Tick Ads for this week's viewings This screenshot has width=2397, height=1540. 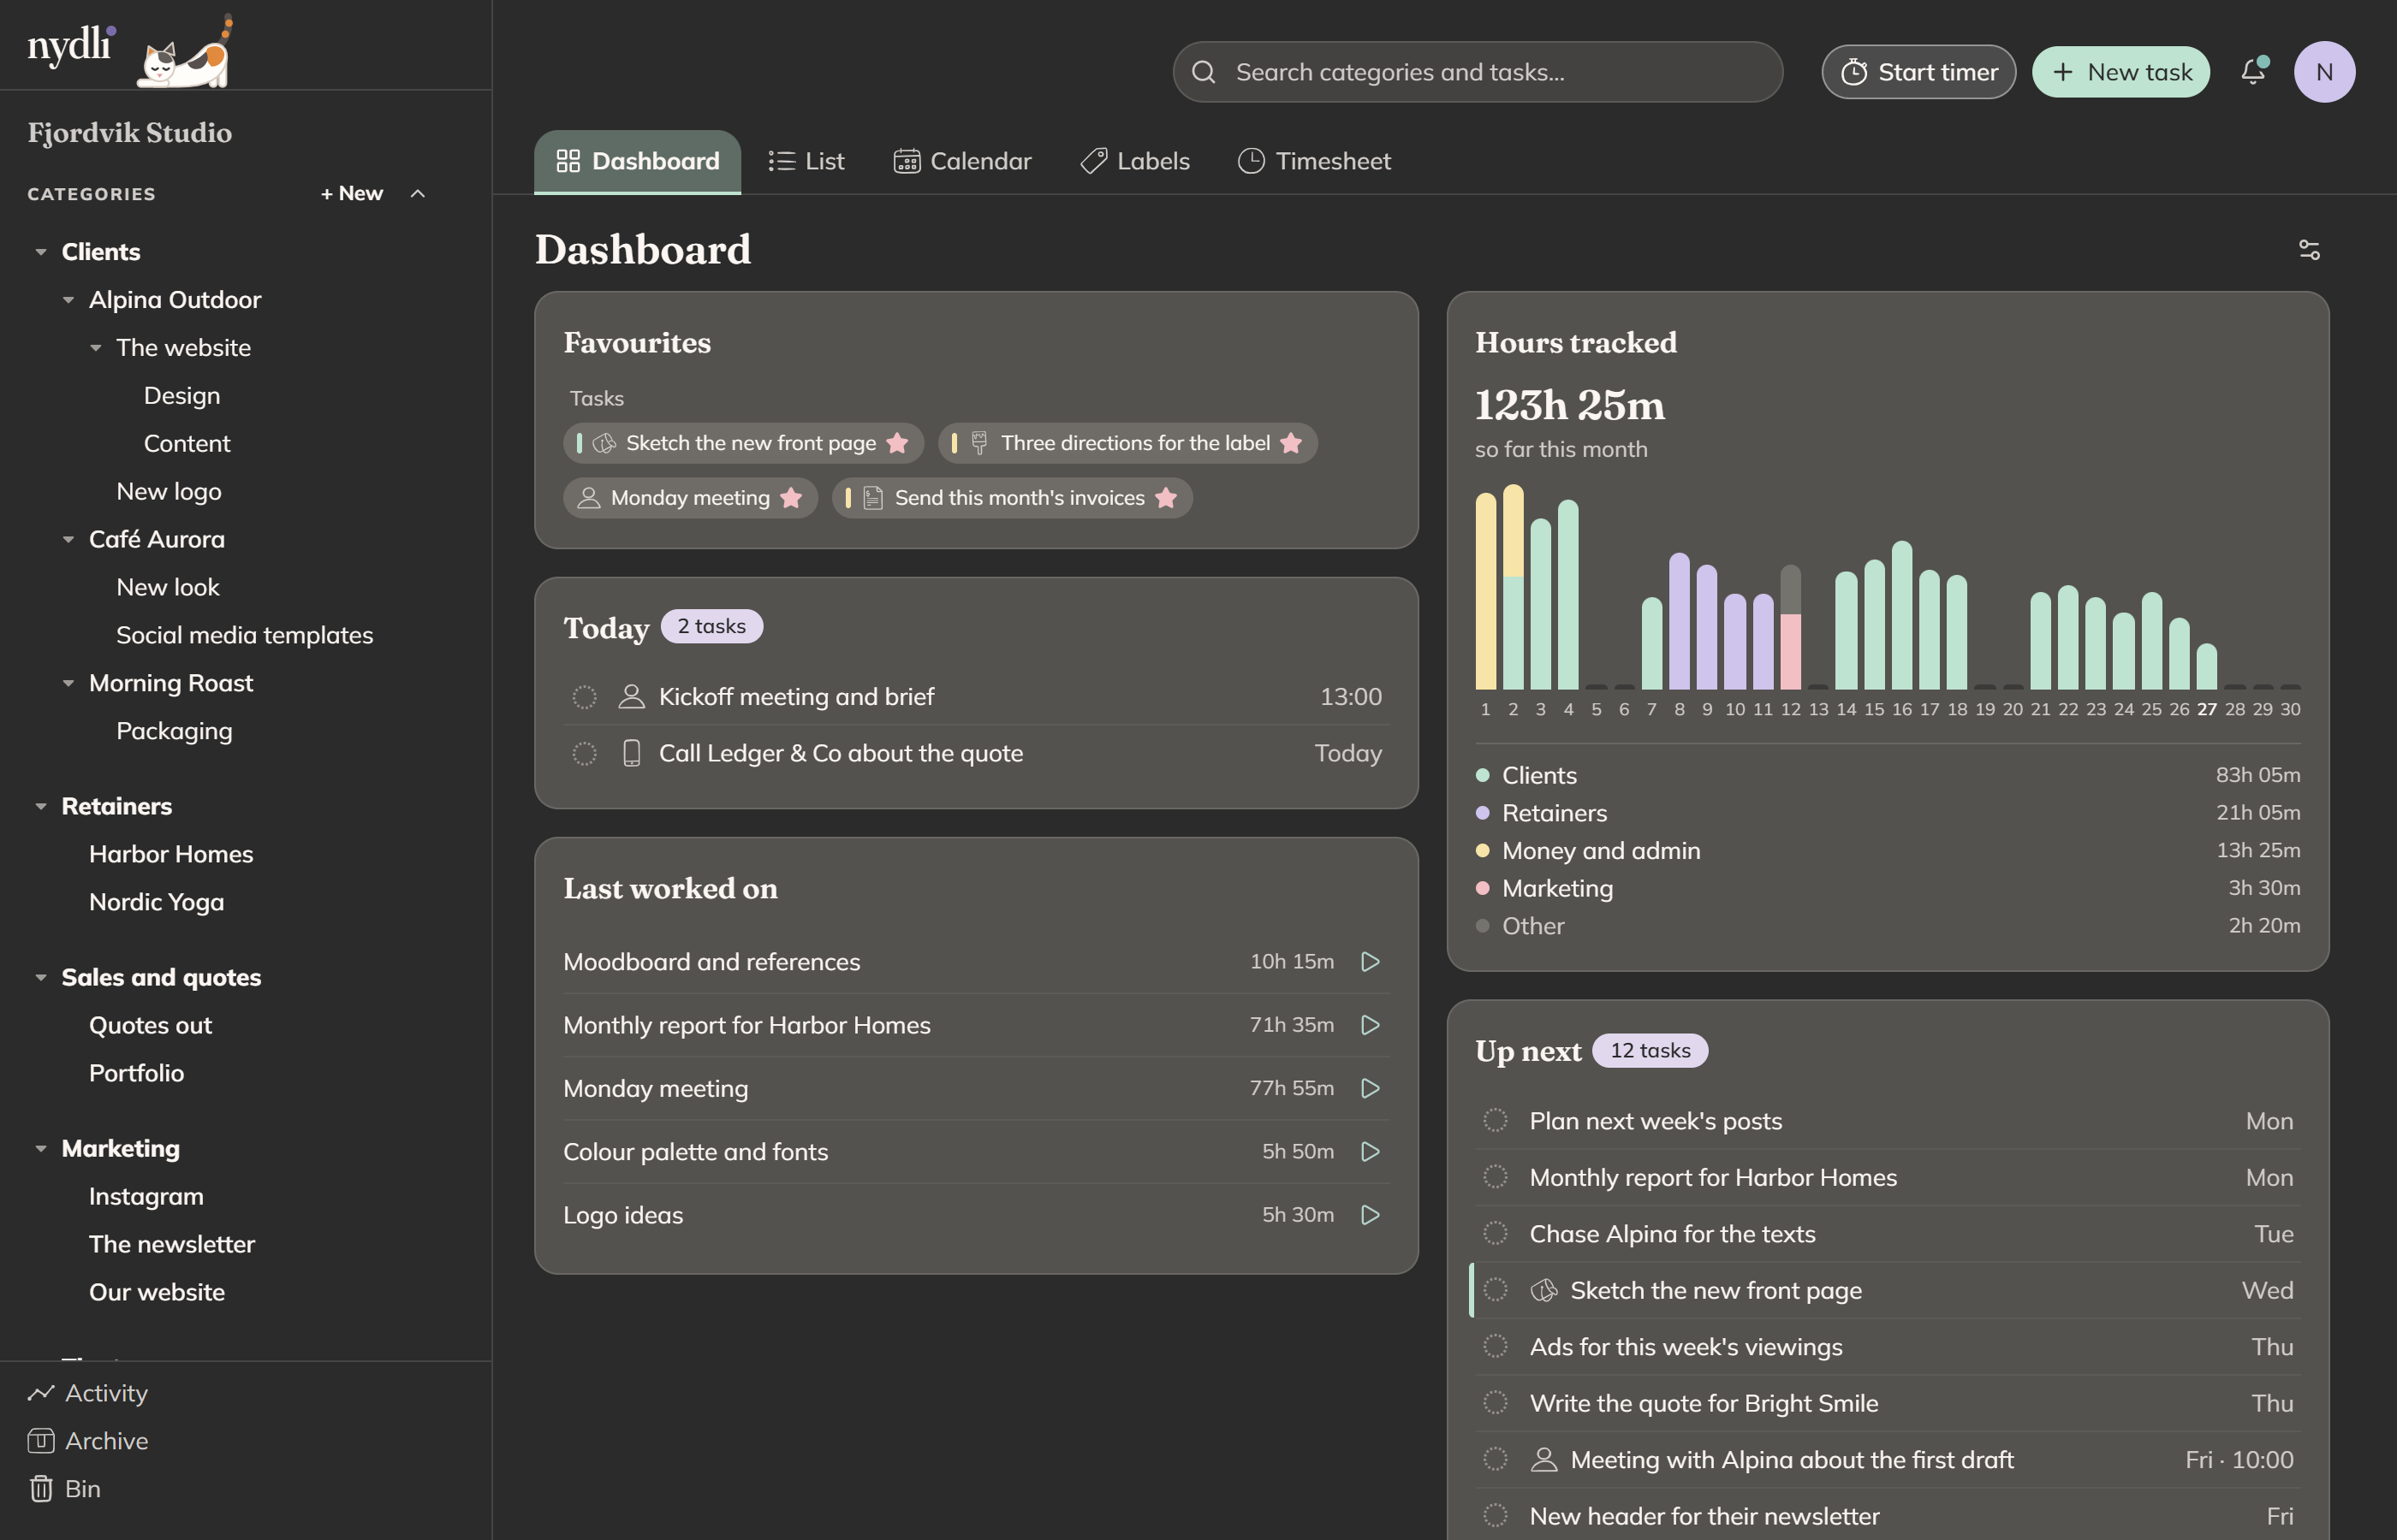pyautogui.click(x=1496, y=1347)
